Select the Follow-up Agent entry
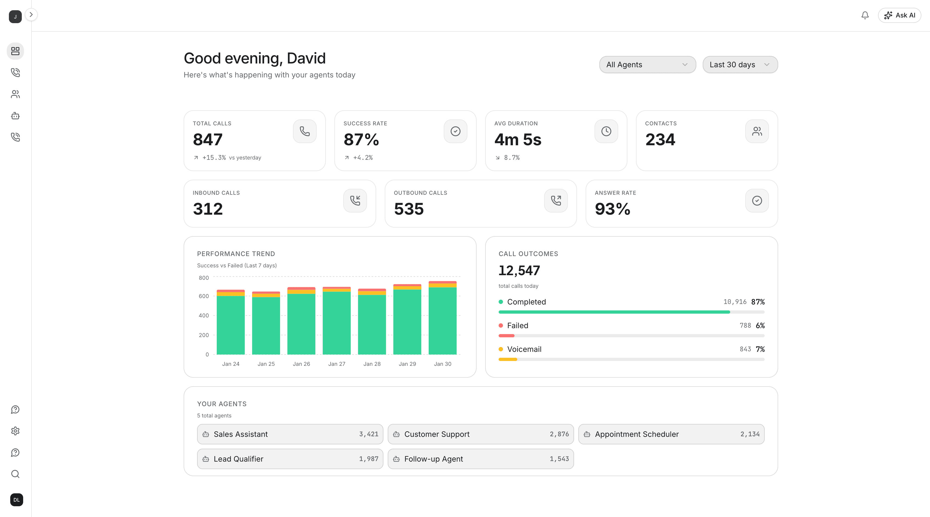The width and height of the screenshot is (930, 517). [x=480, y=459]
